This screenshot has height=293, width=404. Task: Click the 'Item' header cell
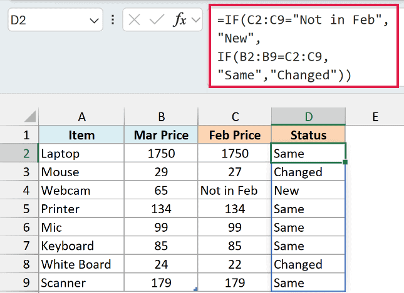(81, 135)
